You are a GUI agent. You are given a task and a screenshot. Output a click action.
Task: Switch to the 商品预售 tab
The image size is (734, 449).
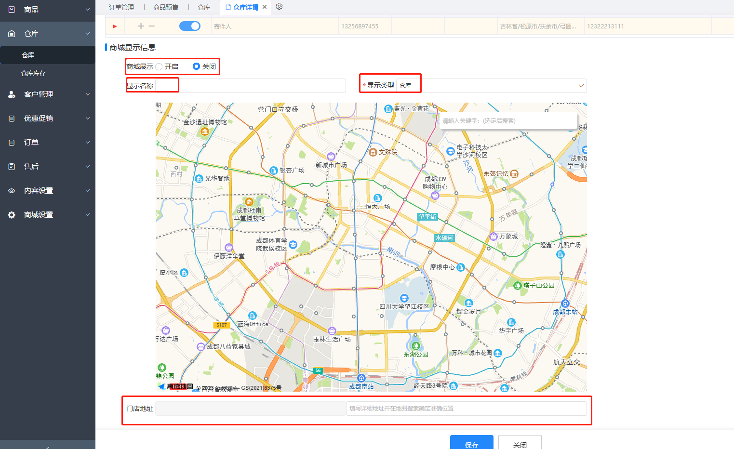pos(166,7)
